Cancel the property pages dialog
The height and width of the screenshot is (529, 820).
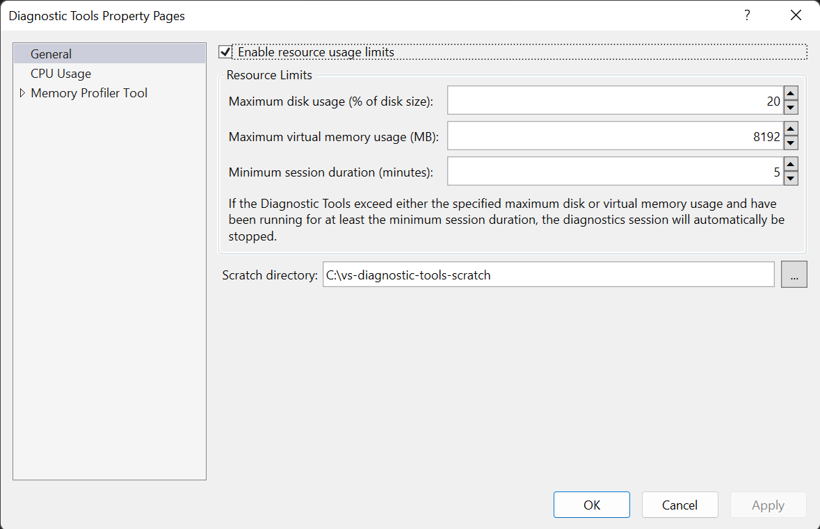(x=680, y=505)
